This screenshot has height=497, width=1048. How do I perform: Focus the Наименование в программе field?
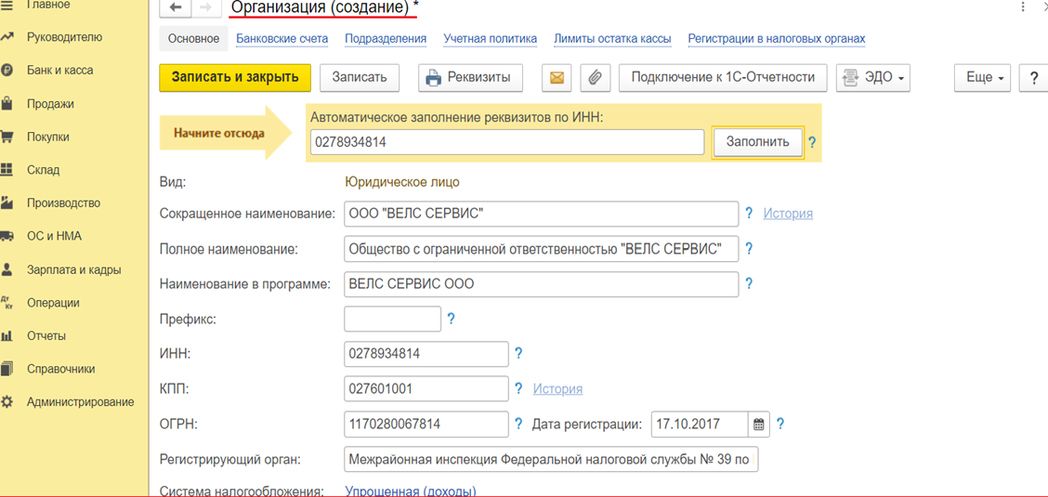pos(542,283)
